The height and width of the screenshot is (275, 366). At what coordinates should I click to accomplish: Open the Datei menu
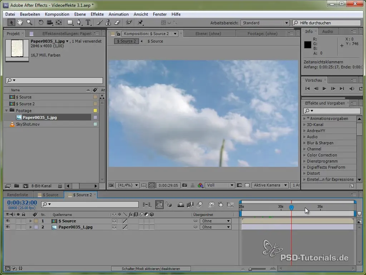pos(10,14)
